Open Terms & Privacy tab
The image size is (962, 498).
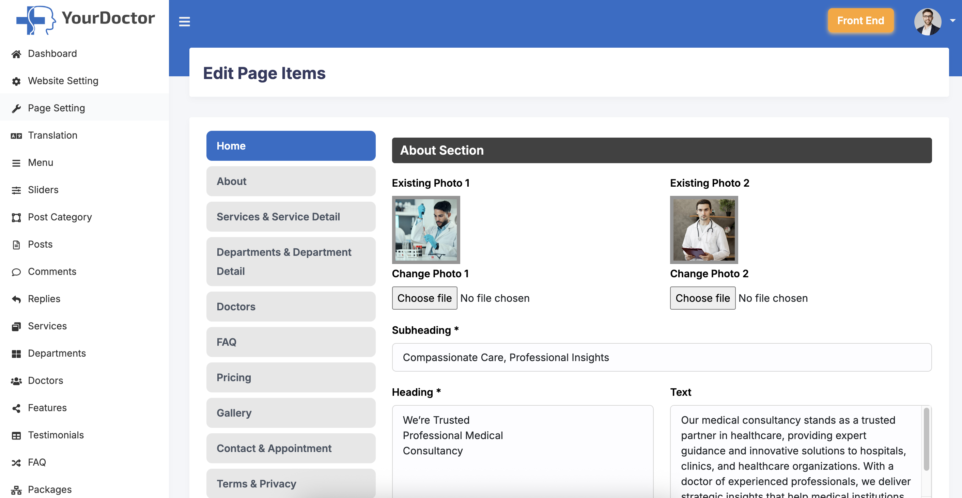coord(291,483)
